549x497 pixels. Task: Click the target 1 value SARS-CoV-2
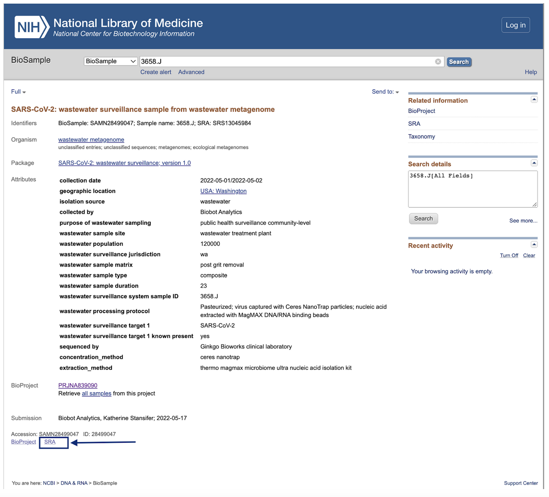point(217,325)
